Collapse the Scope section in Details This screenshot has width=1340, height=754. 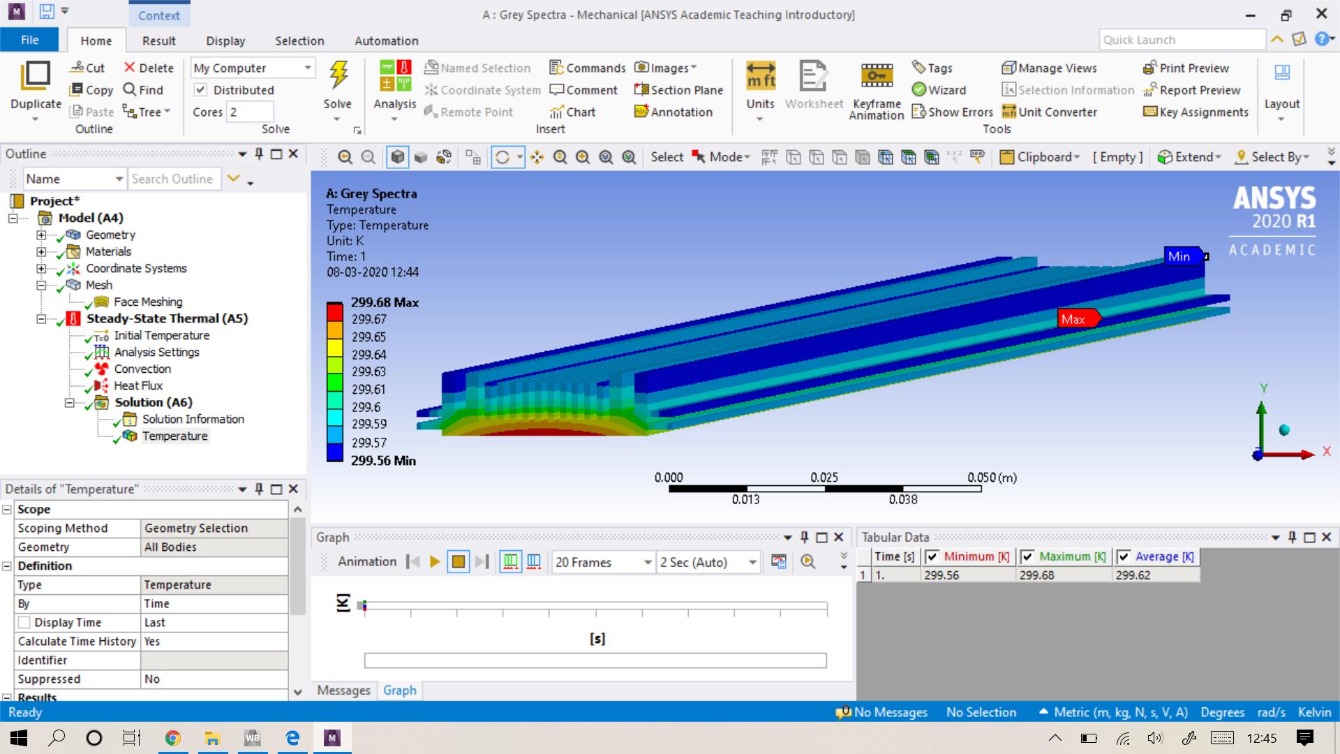pyautogui.click(x=6, y=509)
